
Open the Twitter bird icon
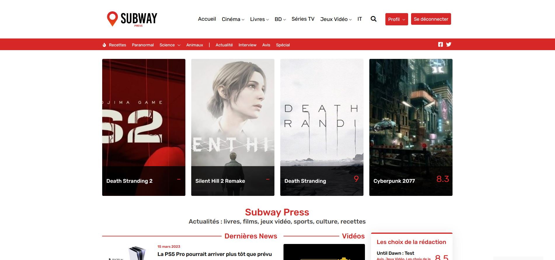[449, 44]
